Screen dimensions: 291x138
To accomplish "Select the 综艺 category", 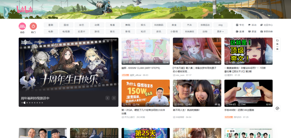I will (x=82, y=25).
